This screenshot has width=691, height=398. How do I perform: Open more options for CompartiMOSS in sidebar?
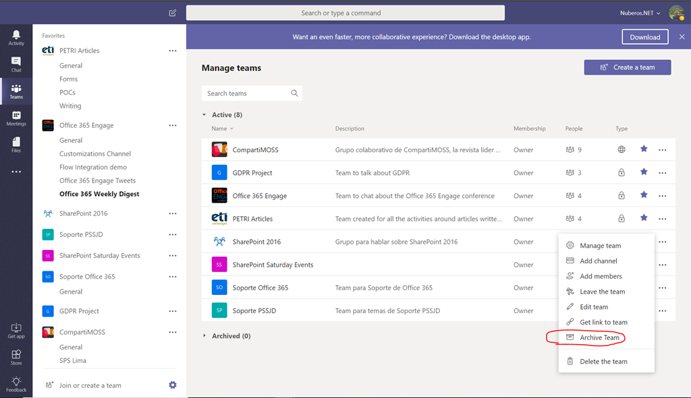(x=173, y=332)
